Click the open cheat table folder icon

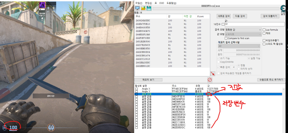[x=143, y=8]
